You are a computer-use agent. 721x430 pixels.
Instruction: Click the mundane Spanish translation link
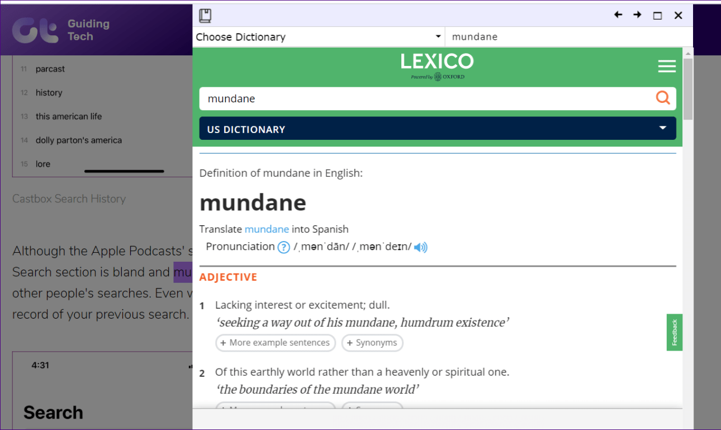(267, 229)
